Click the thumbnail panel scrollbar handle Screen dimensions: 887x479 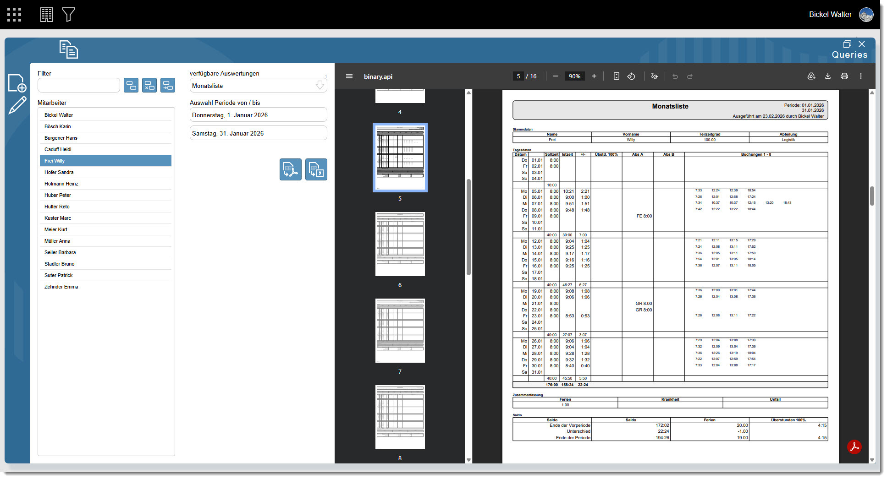468,227
